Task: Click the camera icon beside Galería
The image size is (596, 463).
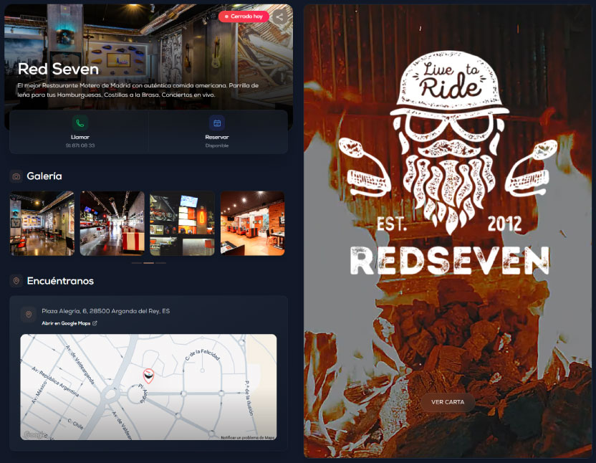Action: [16, 176]
